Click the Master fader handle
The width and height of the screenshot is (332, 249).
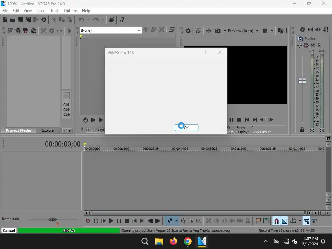click(302, 80)
